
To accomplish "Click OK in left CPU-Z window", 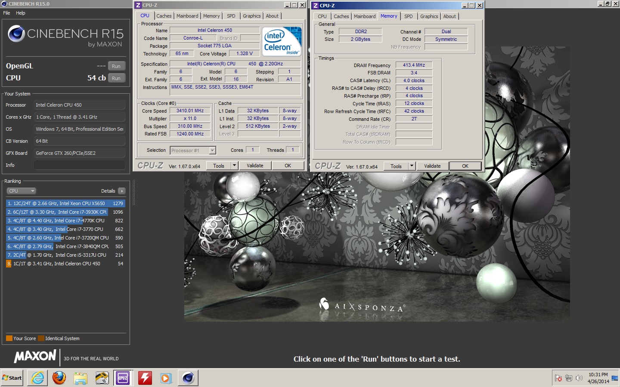I will [x=288, y=166].
